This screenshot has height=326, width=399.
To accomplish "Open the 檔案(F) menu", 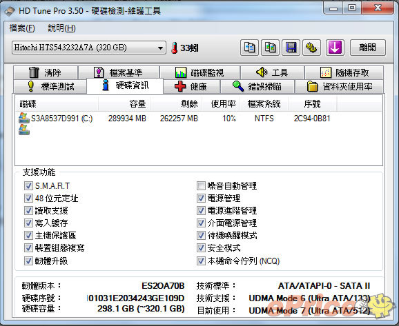I will click(x=22, y=28).
